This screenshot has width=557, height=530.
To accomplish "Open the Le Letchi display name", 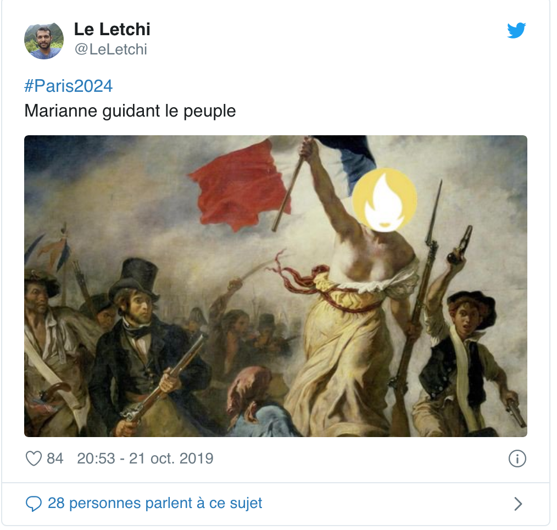I will pos(112,29).
